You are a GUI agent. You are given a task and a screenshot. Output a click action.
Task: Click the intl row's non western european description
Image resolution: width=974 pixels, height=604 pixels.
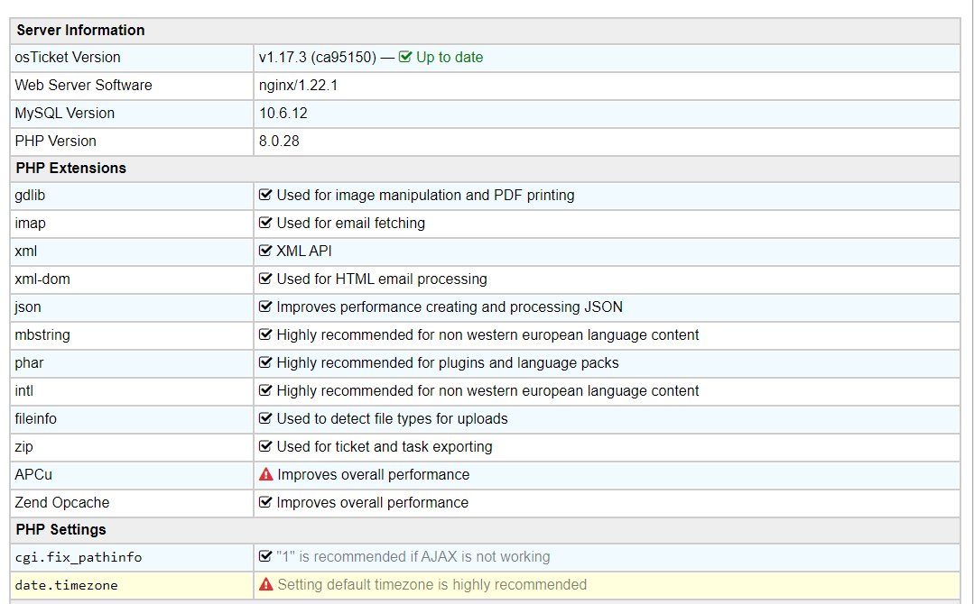click(x=487, y=390)
